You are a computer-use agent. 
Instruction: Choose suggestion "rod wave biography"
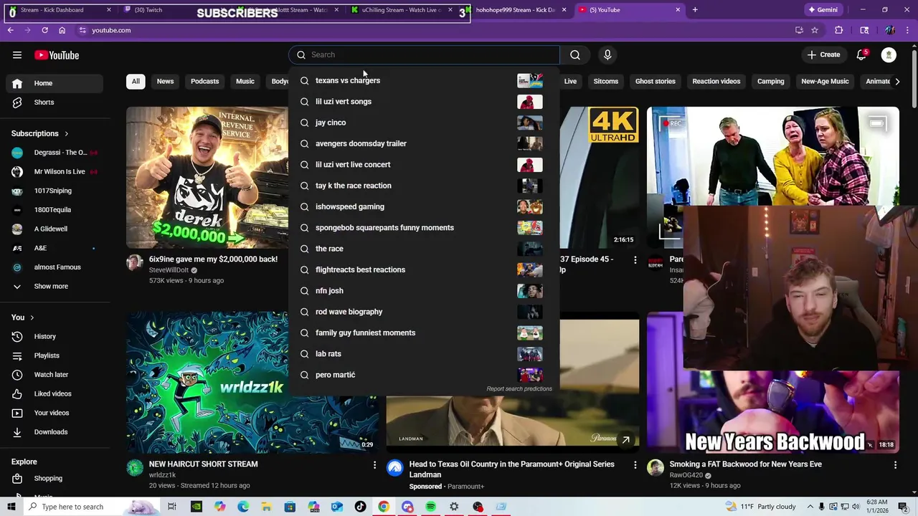click(424, 312)
